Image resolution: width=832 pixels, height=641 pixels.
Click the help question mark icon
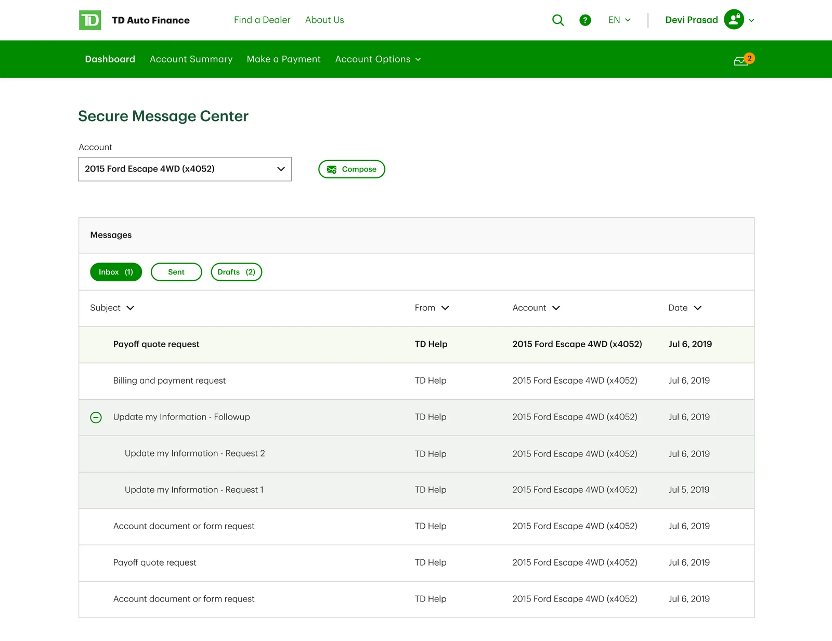click(x=585, y=20)
